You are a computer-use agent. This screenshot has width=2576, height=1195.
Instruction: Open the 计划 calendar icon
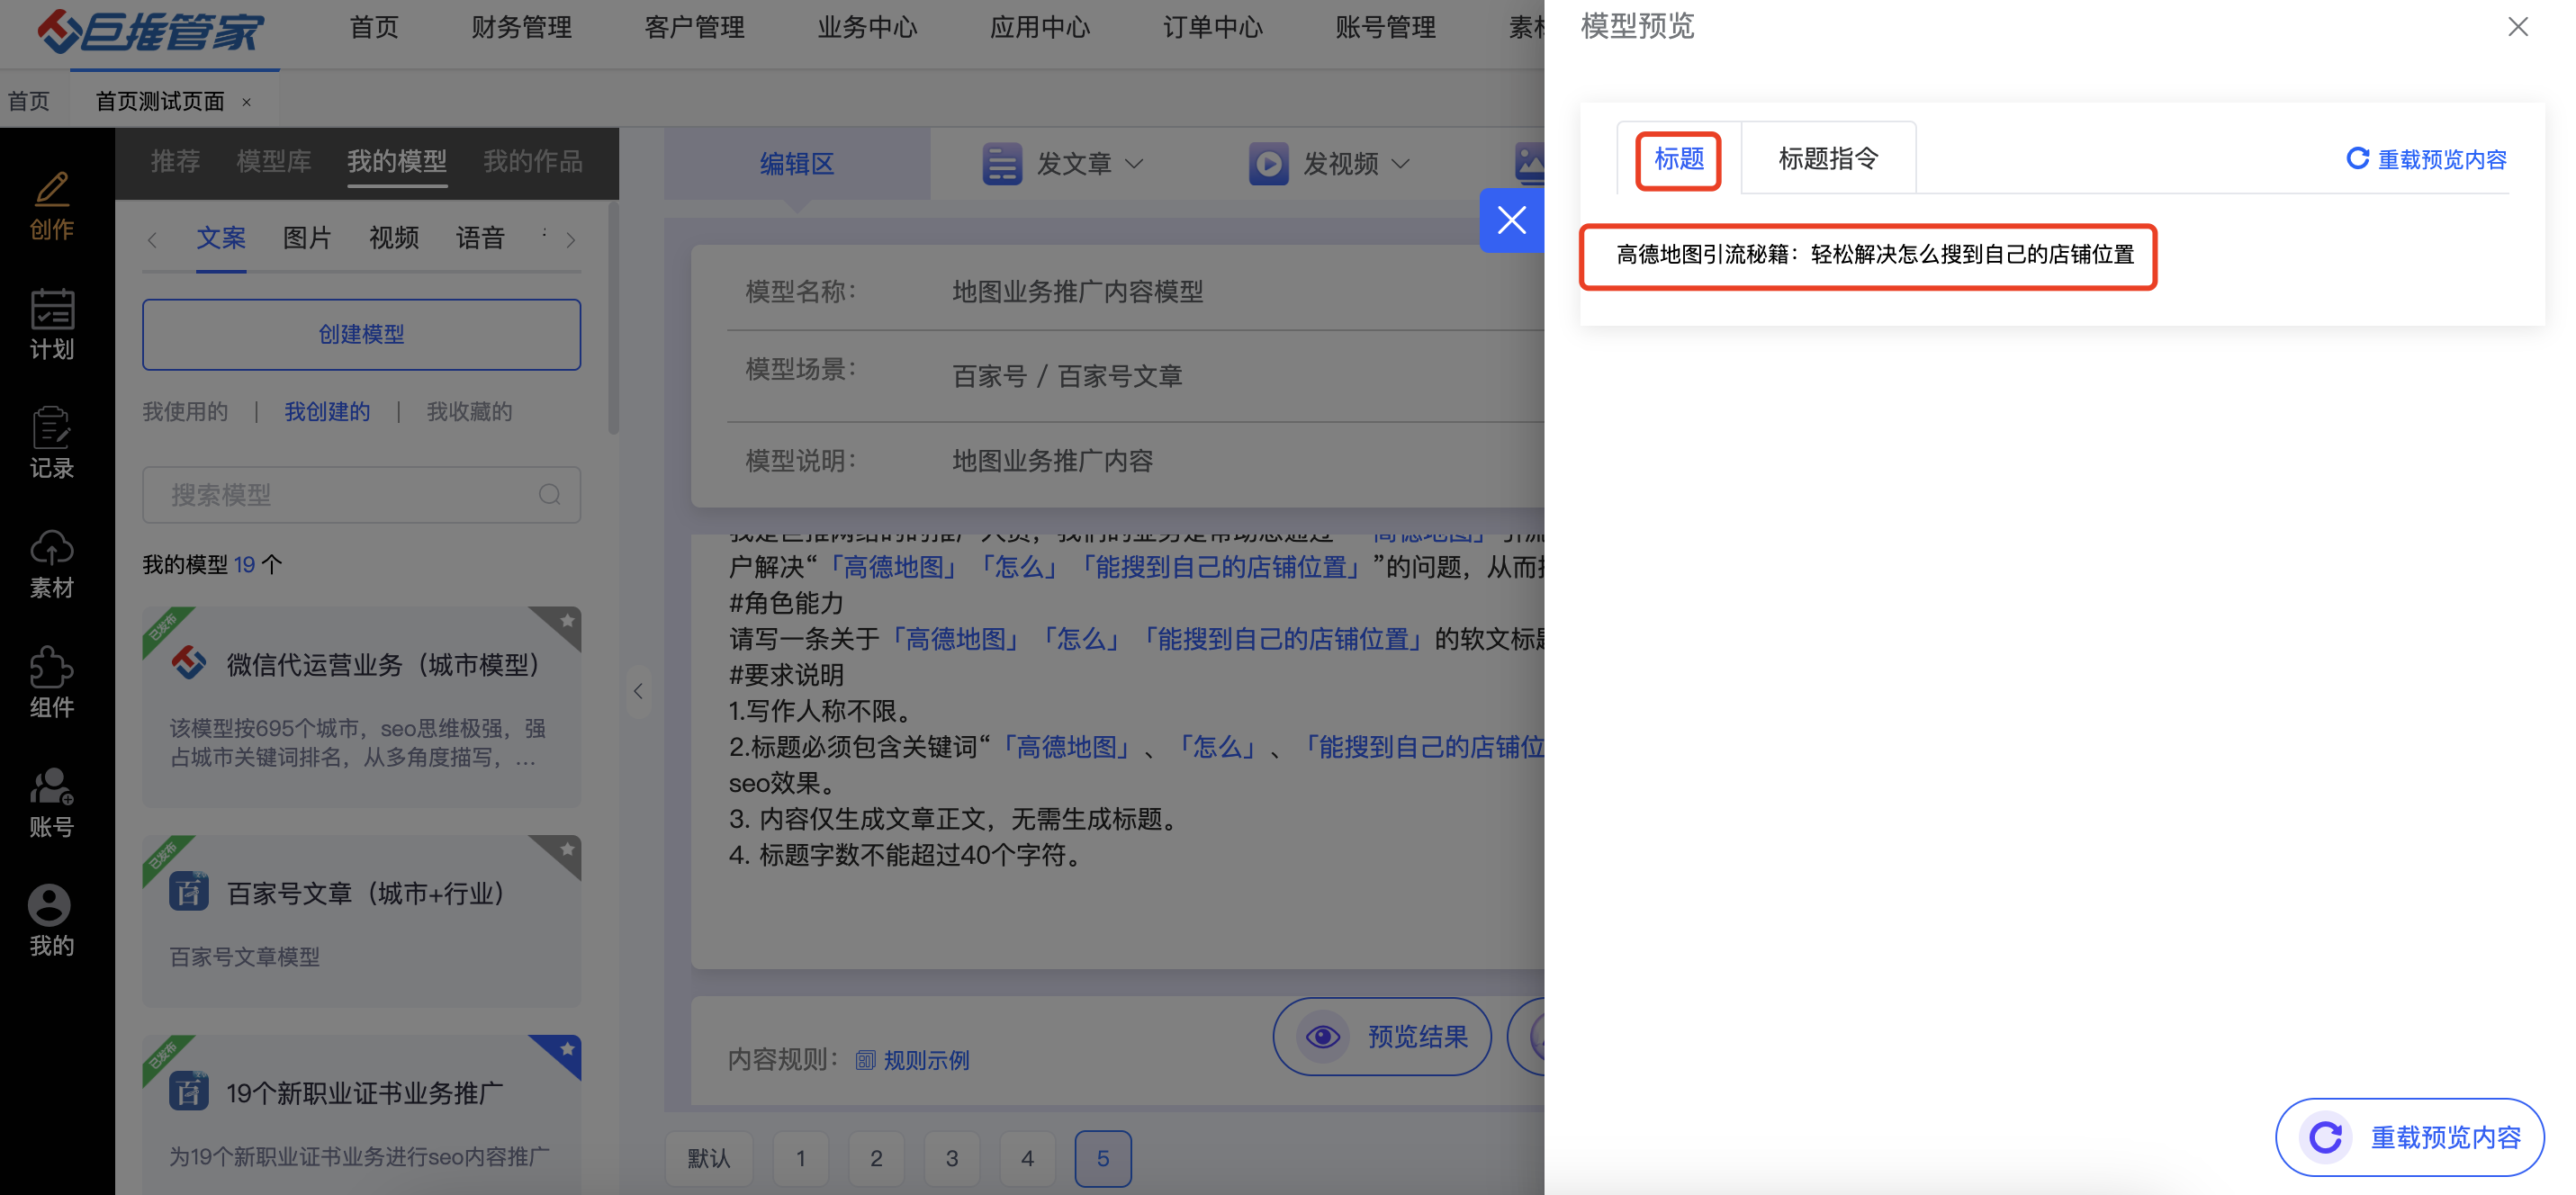tap(51, 309)
